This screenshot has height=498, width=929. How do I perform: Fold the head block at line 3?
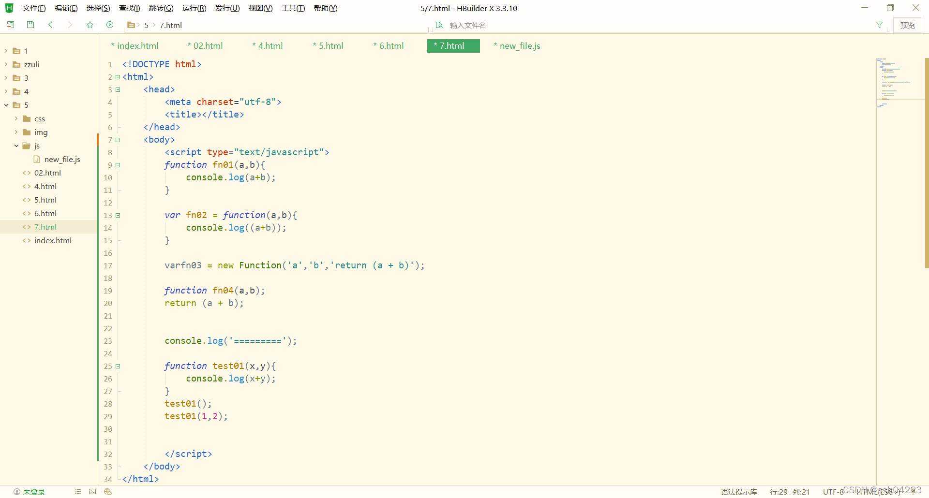coord(118,89)
